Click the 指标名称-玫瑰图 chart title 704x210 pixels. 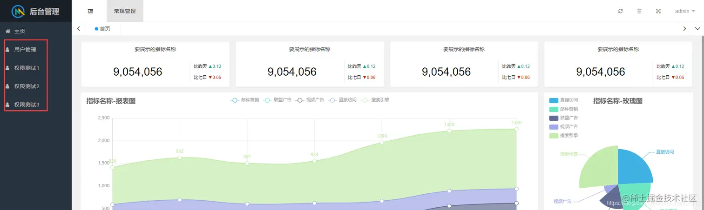pyautogui.click(x=618, y=101)
